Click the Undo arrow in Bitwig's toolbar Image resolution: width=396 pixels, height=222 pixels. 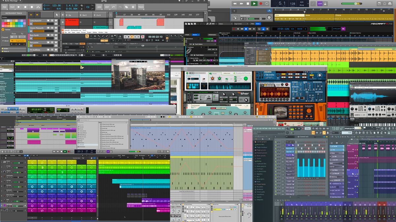(113, 7)
